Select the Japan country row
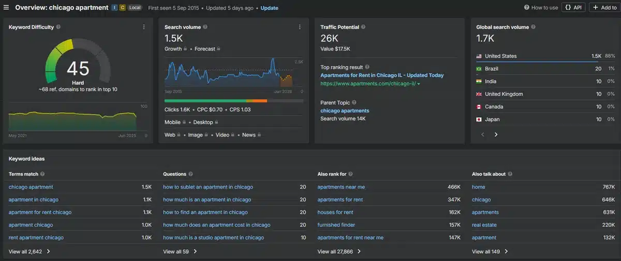621x261 pixels. [545, 119]
